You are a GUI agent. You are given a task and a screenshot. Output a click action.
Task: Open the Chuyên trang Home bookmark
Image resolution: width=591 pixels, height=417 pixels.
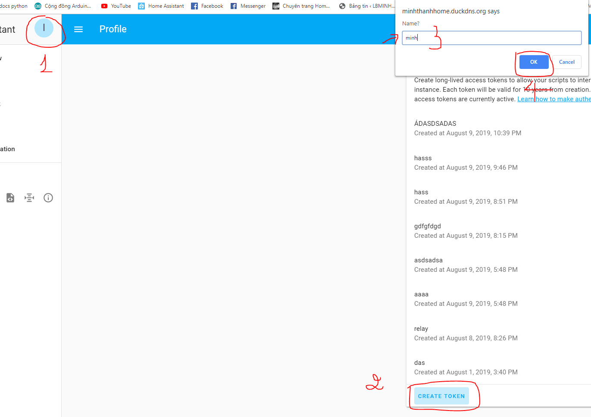pyautogui.click(x=301, y=6)
